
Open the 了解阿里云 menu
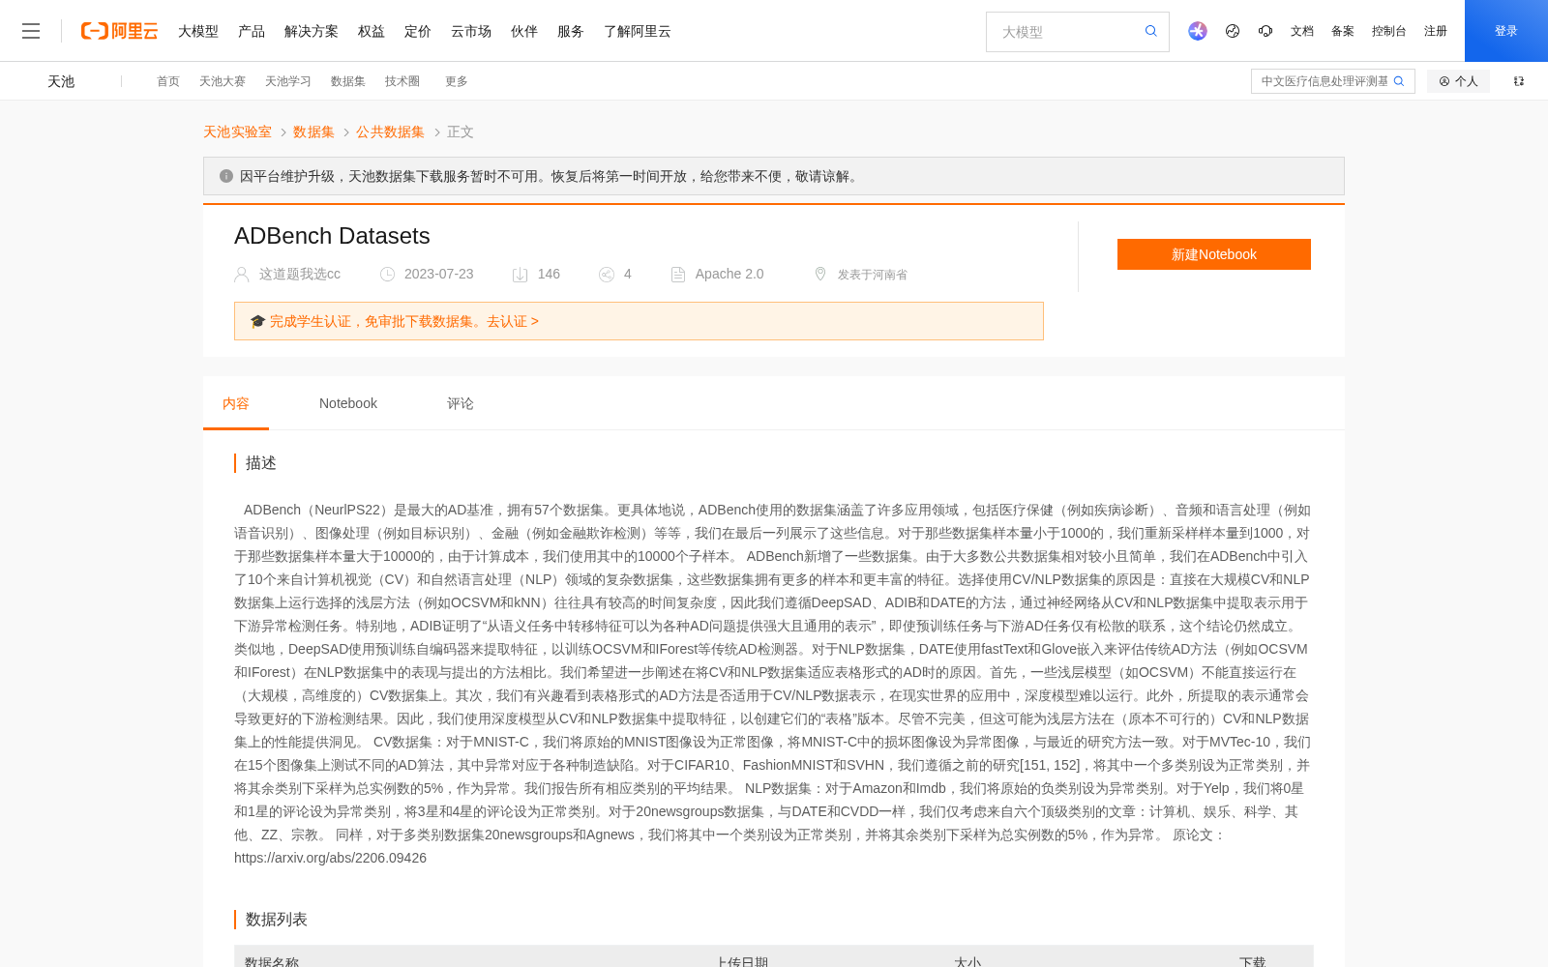[x=638, y=31]
